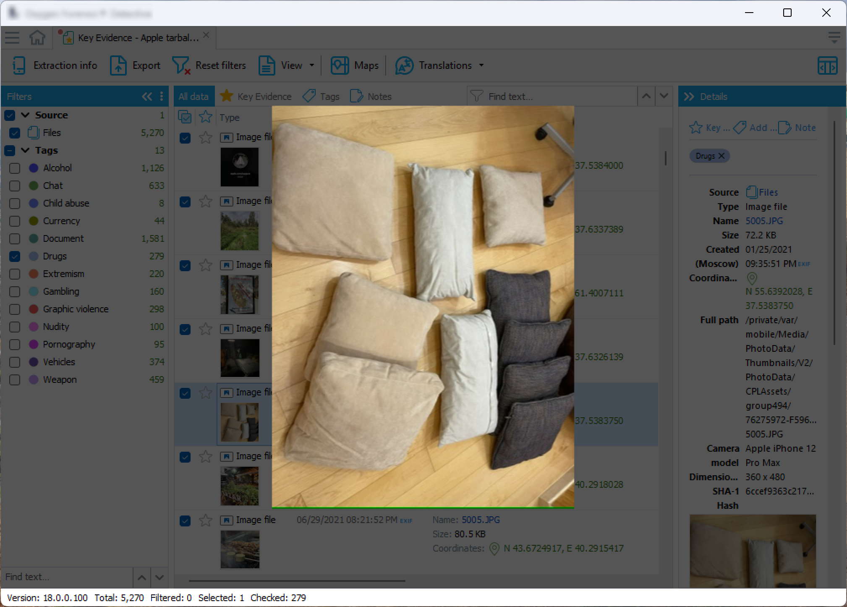Check the Alcohol tag filter
Screen dimensions: 847x607
[x=15, y=168]
